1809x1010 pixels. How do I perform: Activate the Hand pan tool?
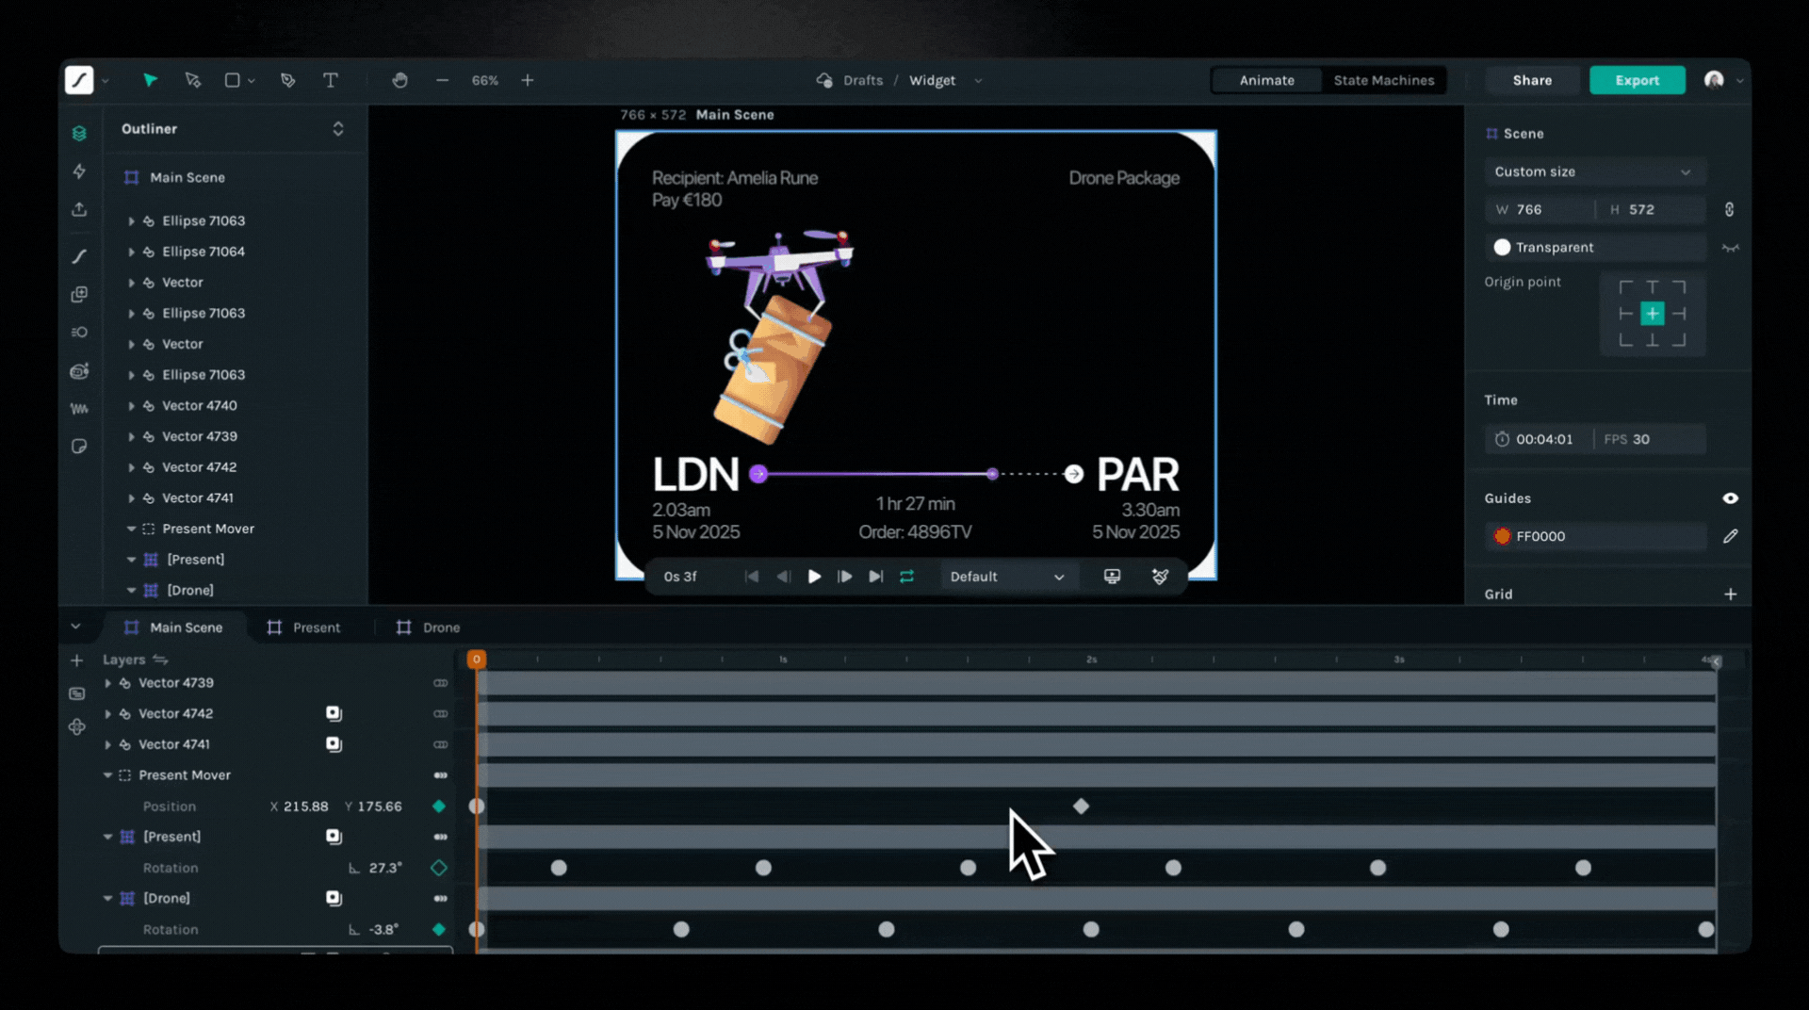[399, 81]
